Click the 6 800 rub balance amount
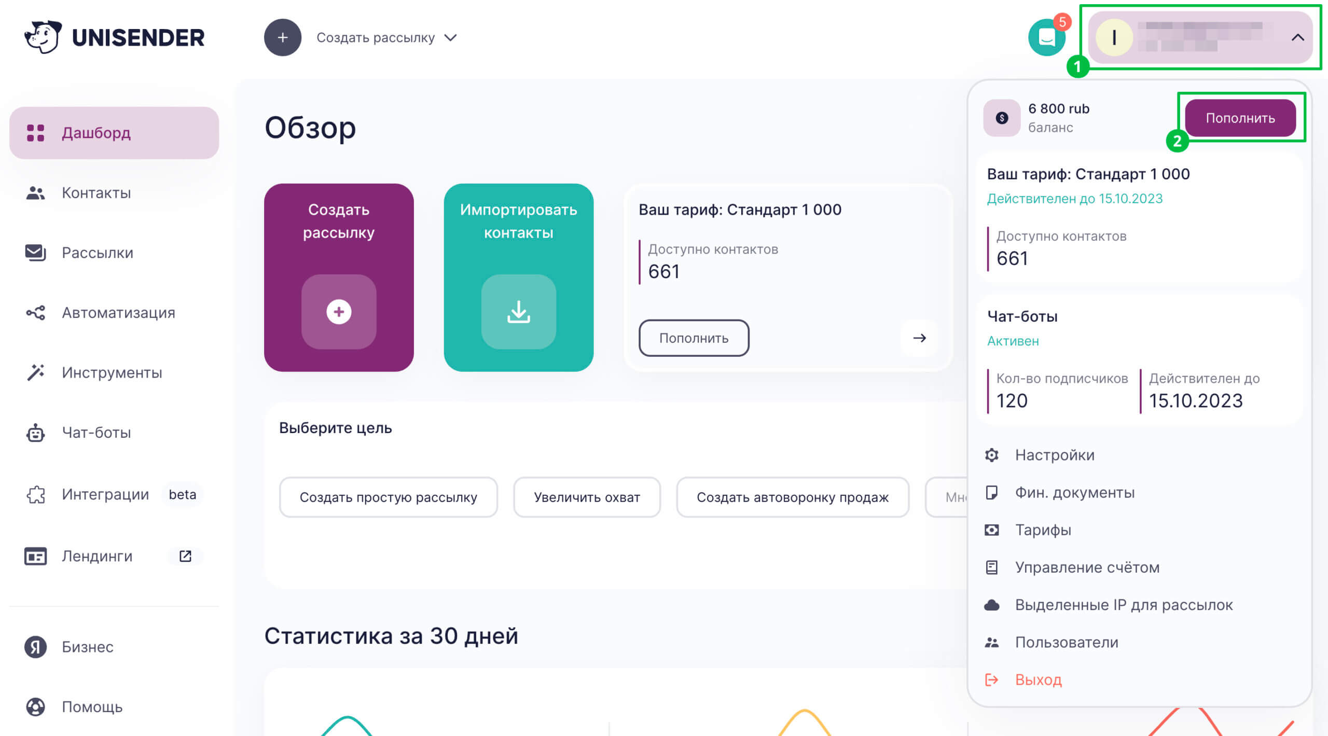The width and height of the screenshot is (1328, 736). tap(1058, 108)
